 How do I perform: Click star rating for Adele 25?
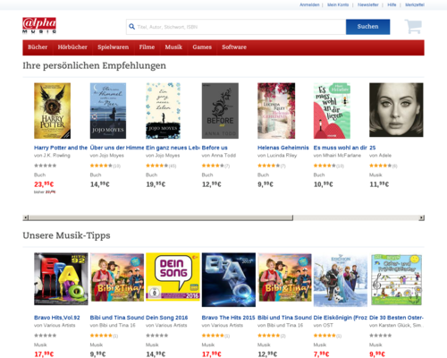pos(381,166)
